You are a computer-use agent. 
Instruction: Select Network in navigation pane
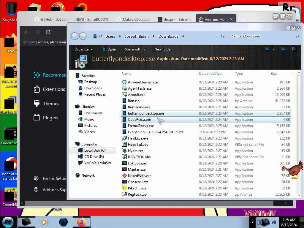[88, 175]
